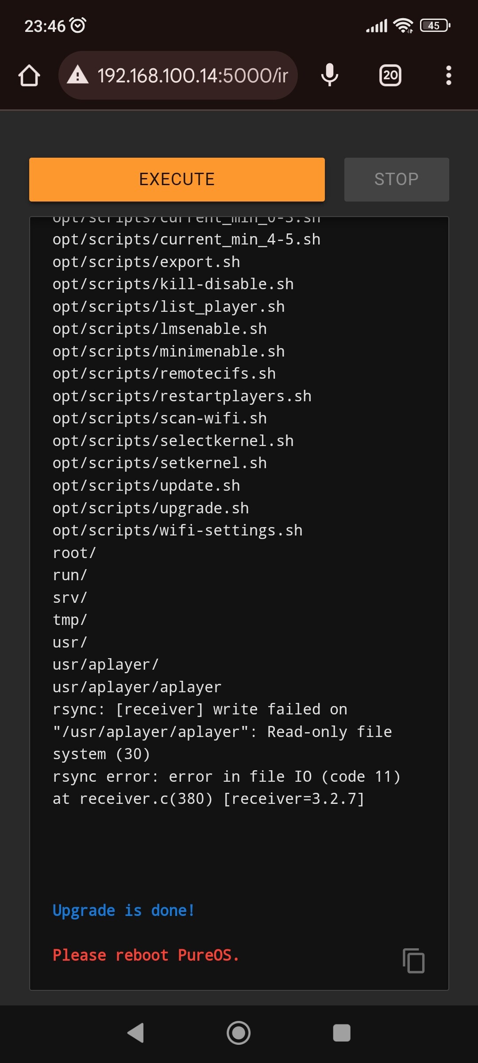Tap the battery indicator in status bar
The image size is (478, 1063).
(x=435, y=26)
